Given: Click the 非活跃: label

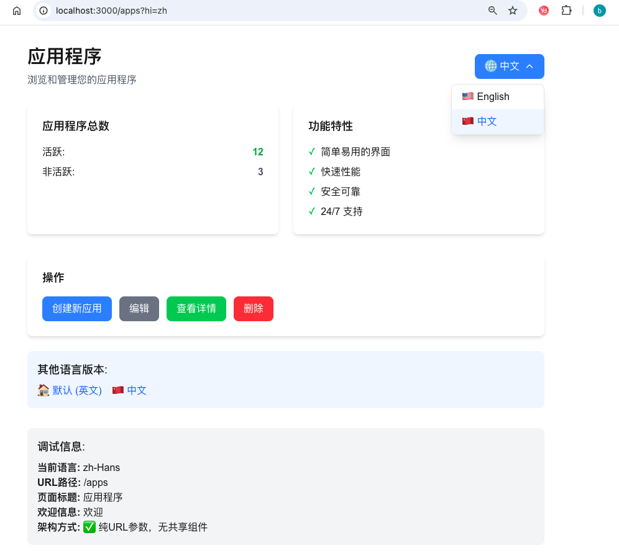Looking at the screenshot, I should point(58,171).
